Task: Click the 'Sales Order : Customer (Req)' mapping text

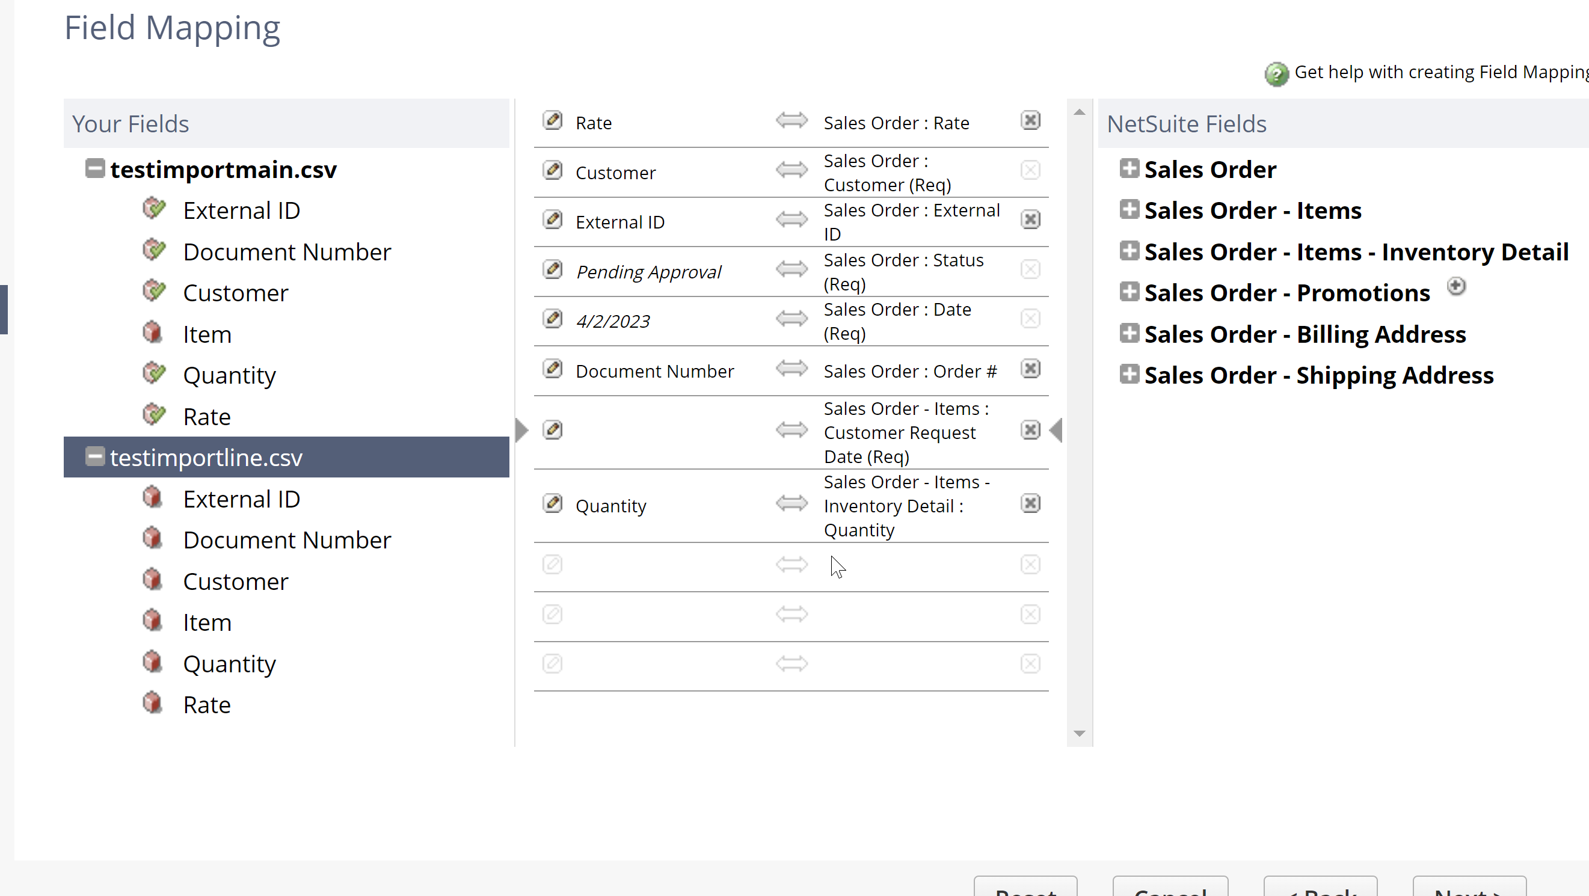Action: (x=887, y=173)
